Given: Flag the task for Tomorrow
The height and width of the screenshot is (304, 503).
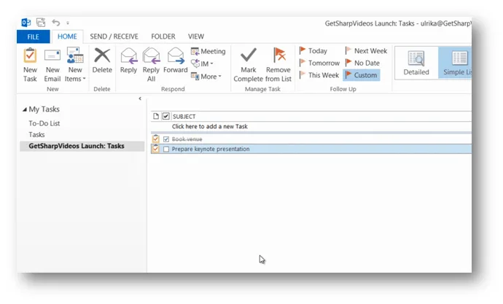Looking at the screenshot, I should point(319,63).
